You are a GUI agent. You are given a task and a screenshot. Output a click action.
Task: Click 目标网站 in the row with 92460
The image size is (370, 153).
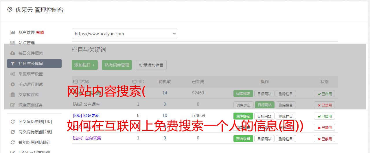[x=264, y=94]
